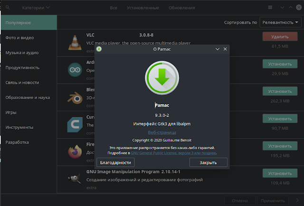Screen dimensions: 304x206
Task: Click the Благодарности button in About dialog
Action: coord(115,162)
